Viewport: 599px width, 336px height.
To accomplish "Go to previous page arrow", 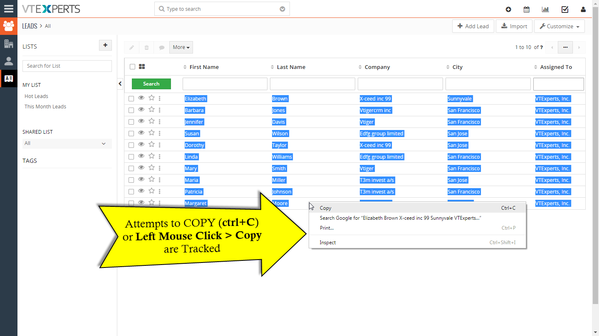I will [552, 47].
